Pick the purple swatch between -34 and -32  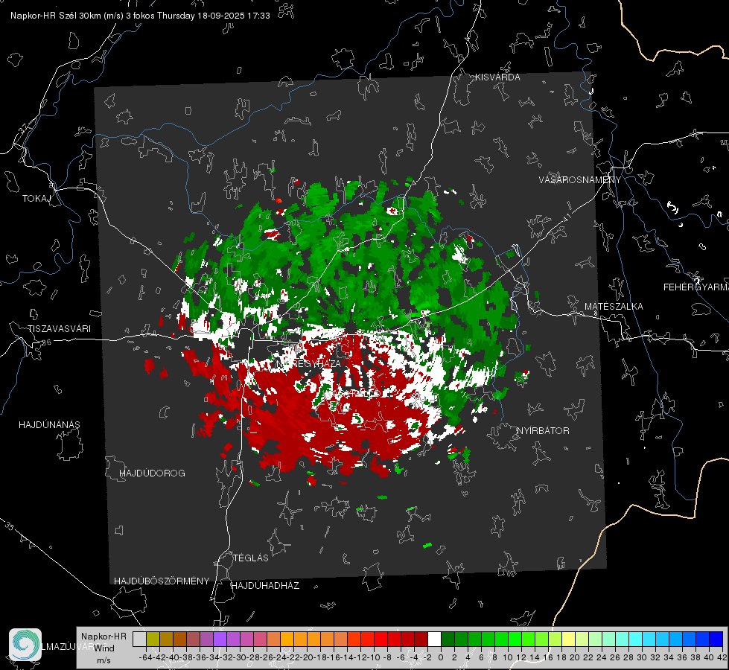point(220,639)
